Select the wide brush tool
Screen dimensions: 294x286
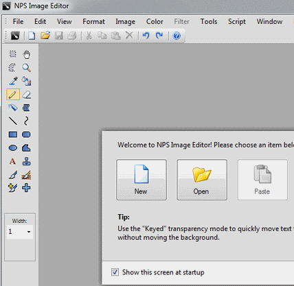click(x=26, y=108)
